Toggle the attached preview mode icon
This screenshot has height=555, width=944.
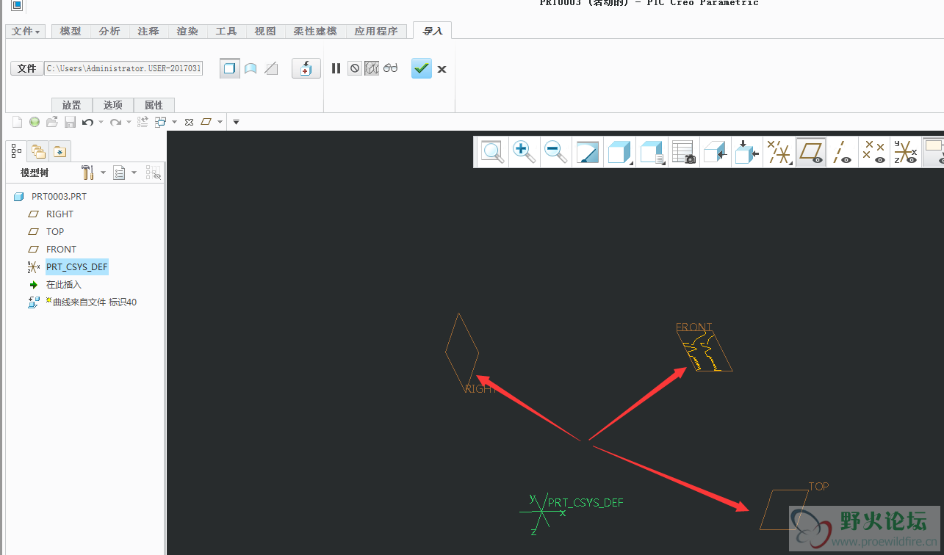372,68
